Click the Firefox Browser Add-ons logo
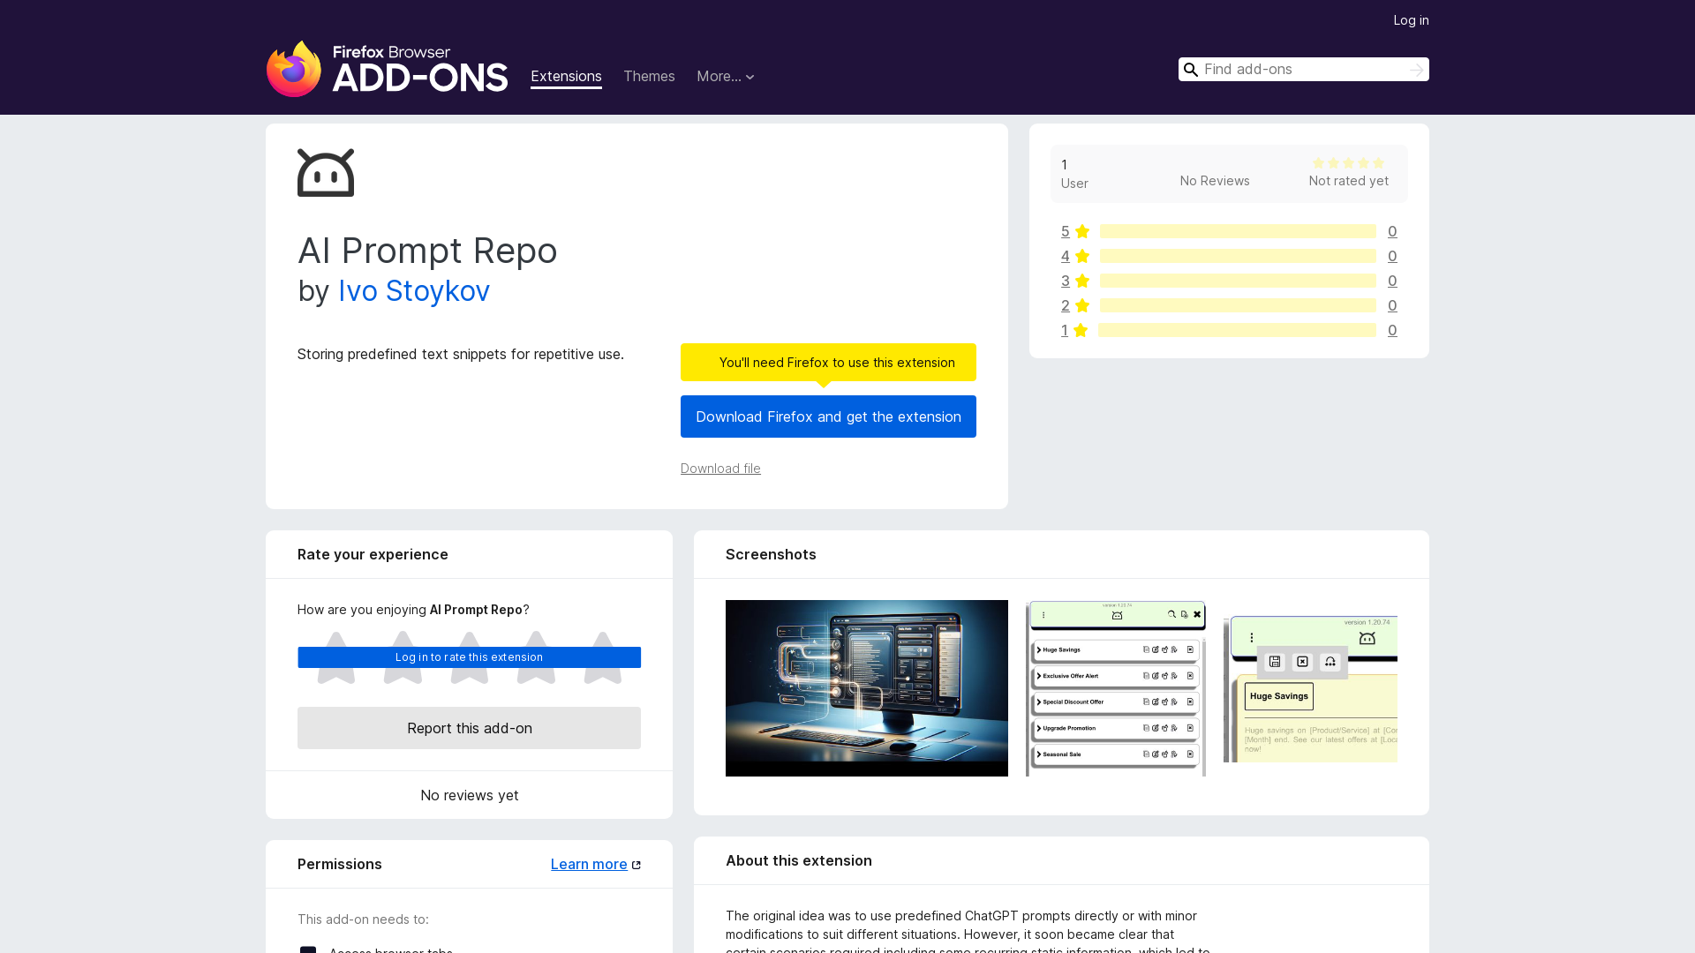The image size is (1695, 953). point(387,69)
